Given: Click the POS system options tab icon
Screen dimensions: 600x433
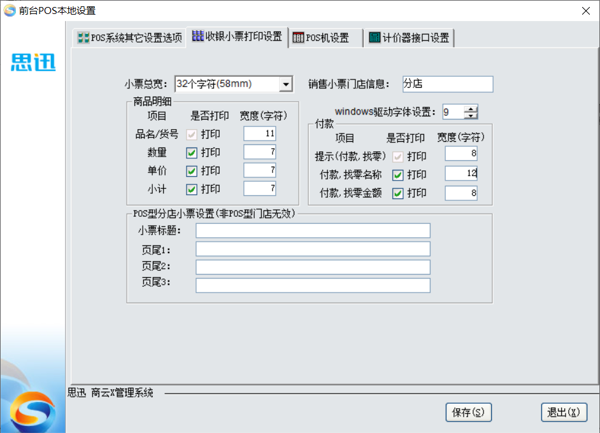Looking at the screenshot, I should point(83,38).
